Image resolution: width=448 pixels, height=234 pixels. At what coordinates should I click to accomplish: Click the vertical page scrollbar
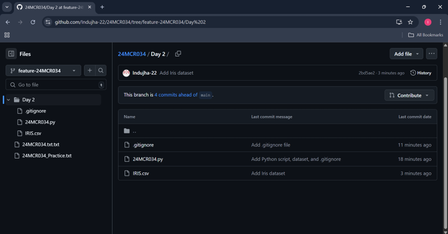[x=446, y=153]
